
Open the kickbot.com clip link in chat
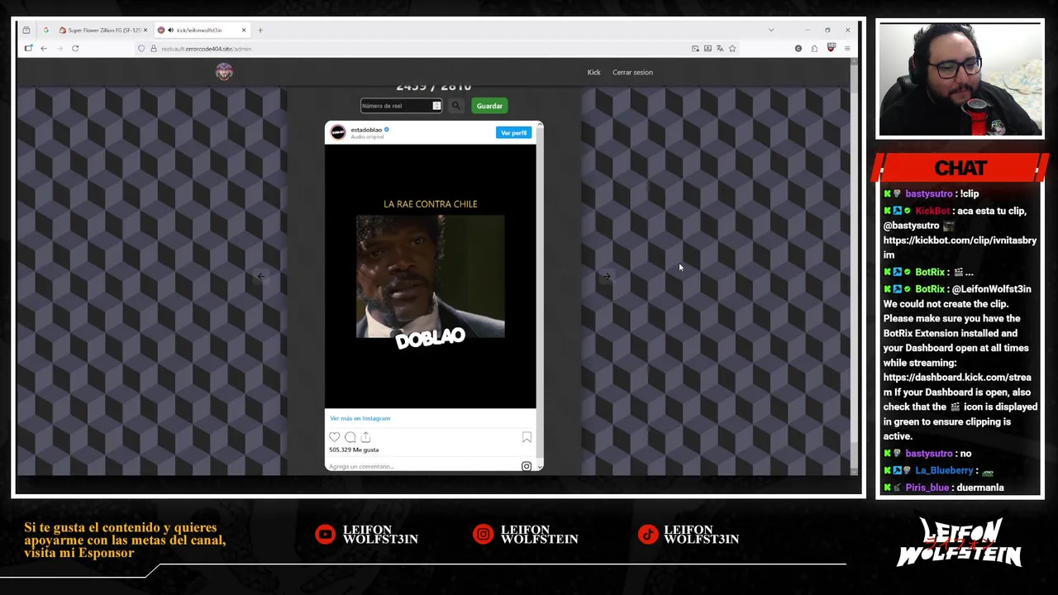[960, 247]
